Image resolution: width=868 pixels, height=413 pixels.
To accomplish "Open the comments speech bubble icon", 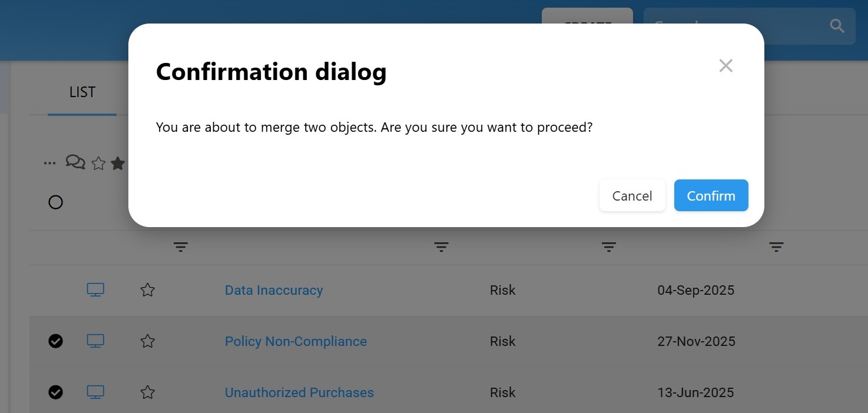I will (75, 162).
